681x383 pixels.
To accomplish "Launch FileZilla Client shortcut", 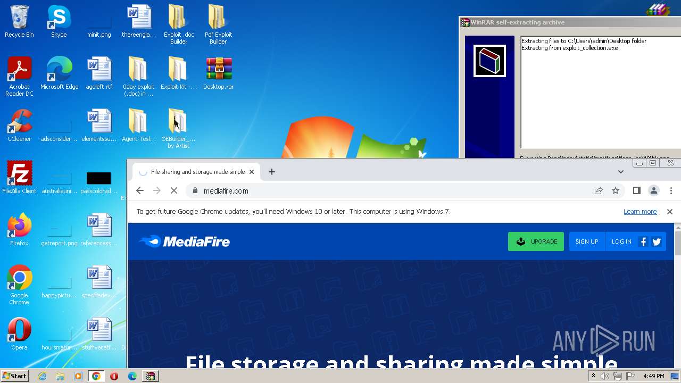I will 19,178.
